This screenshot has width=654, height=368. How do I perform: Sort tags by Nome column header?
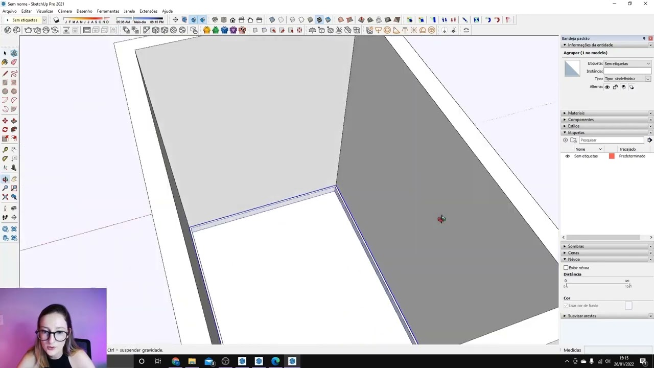[x=589, y=149]
